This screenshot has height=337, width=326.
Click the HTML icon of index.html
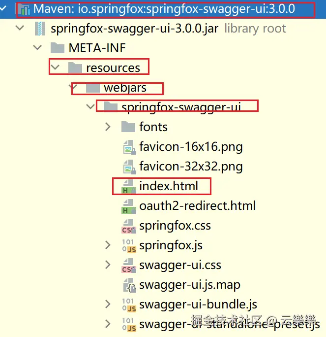[129, 187]
